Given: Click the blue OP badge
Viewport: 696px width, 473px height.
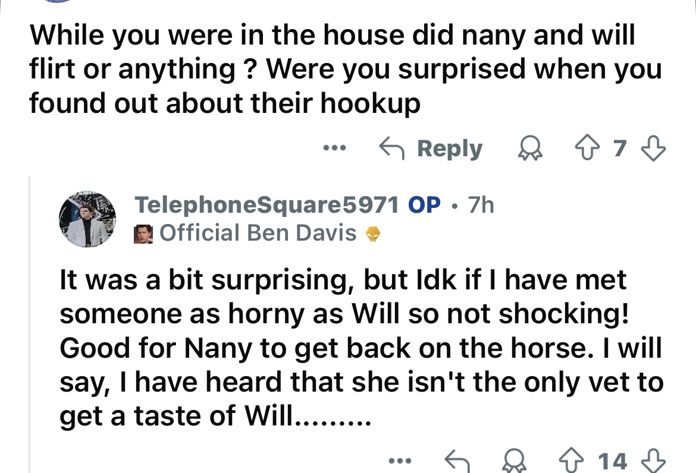Looking at the screenshot, I should pyautogui.click(x=424, y=205).
